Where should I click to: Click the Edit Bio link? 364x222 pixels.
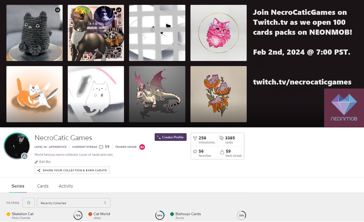[45, 162]
